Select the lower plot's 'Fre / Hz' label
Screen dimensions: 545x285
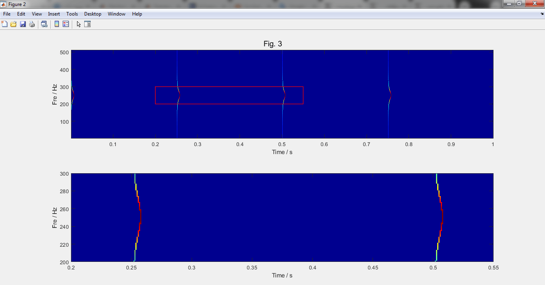coord(55,218)
